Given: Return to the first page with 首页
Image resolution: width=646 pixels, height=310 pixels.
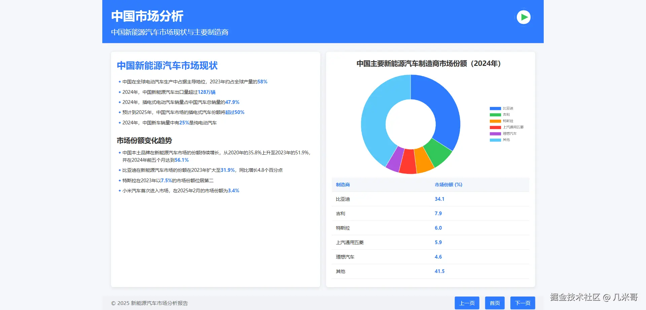Looking at the screenshot, I should coord(495,303).
